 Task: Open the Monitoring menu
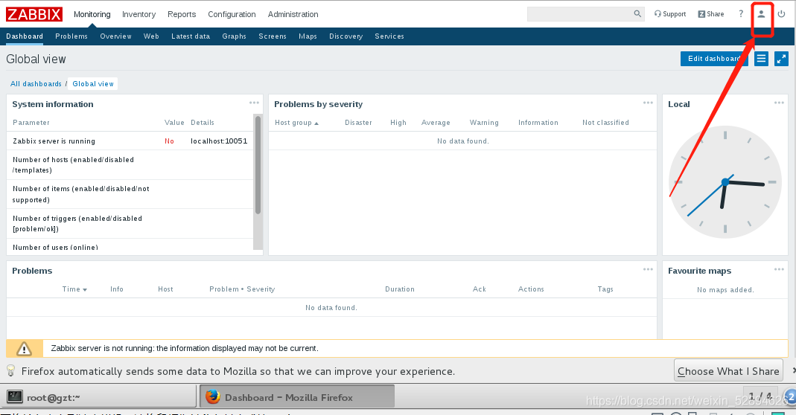pos(92,14)
